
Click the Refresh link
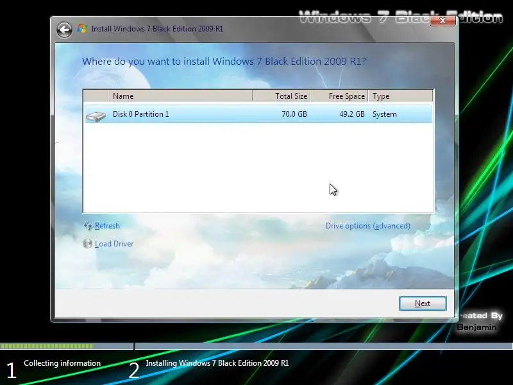point(107,226)
